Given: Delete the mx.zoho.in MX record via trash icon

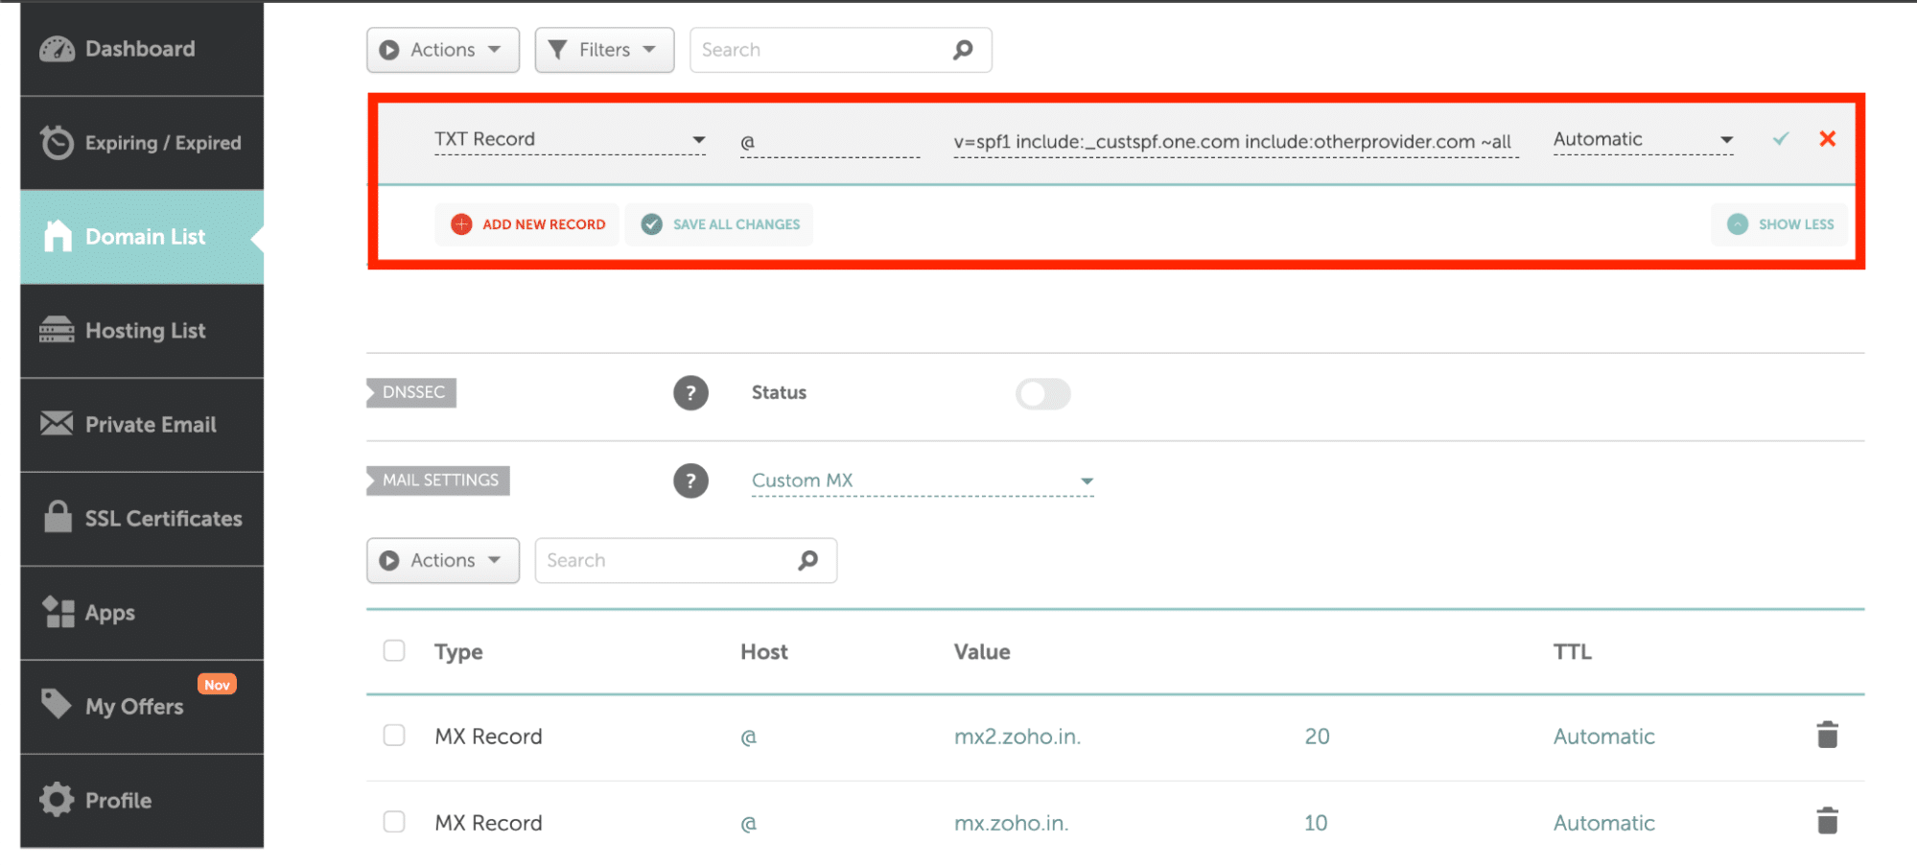Looking at the screenshot, I should [x=1827, y=822].
